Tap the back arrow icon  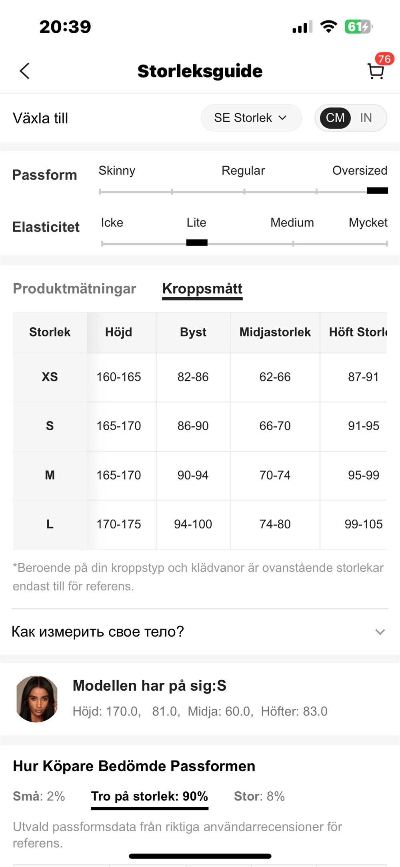coord(25,71)
